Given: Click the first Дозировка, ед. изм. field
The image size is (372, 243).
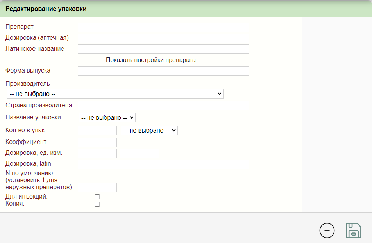Looking at the screenshot, I should coord(97,153).
